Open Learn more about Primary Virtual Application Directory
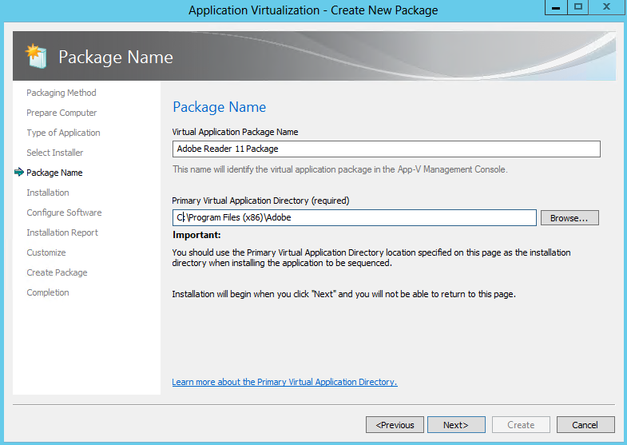Image resolution: width=627 pixels, height=445 pixels. (x=284, y=382)
